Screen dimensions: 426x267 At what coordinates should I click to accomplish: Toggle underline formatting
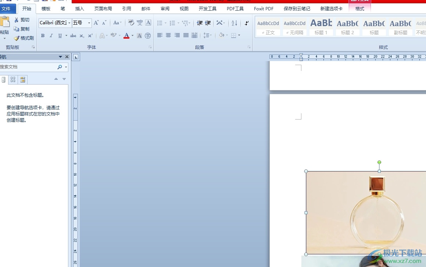[60, 35]
